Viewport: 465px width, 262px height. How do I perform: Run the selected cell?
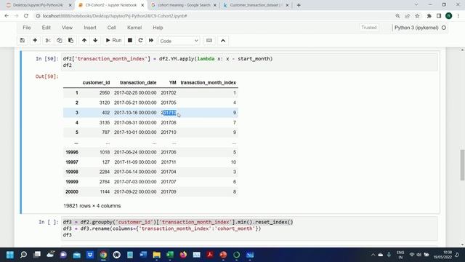point(113,41)
